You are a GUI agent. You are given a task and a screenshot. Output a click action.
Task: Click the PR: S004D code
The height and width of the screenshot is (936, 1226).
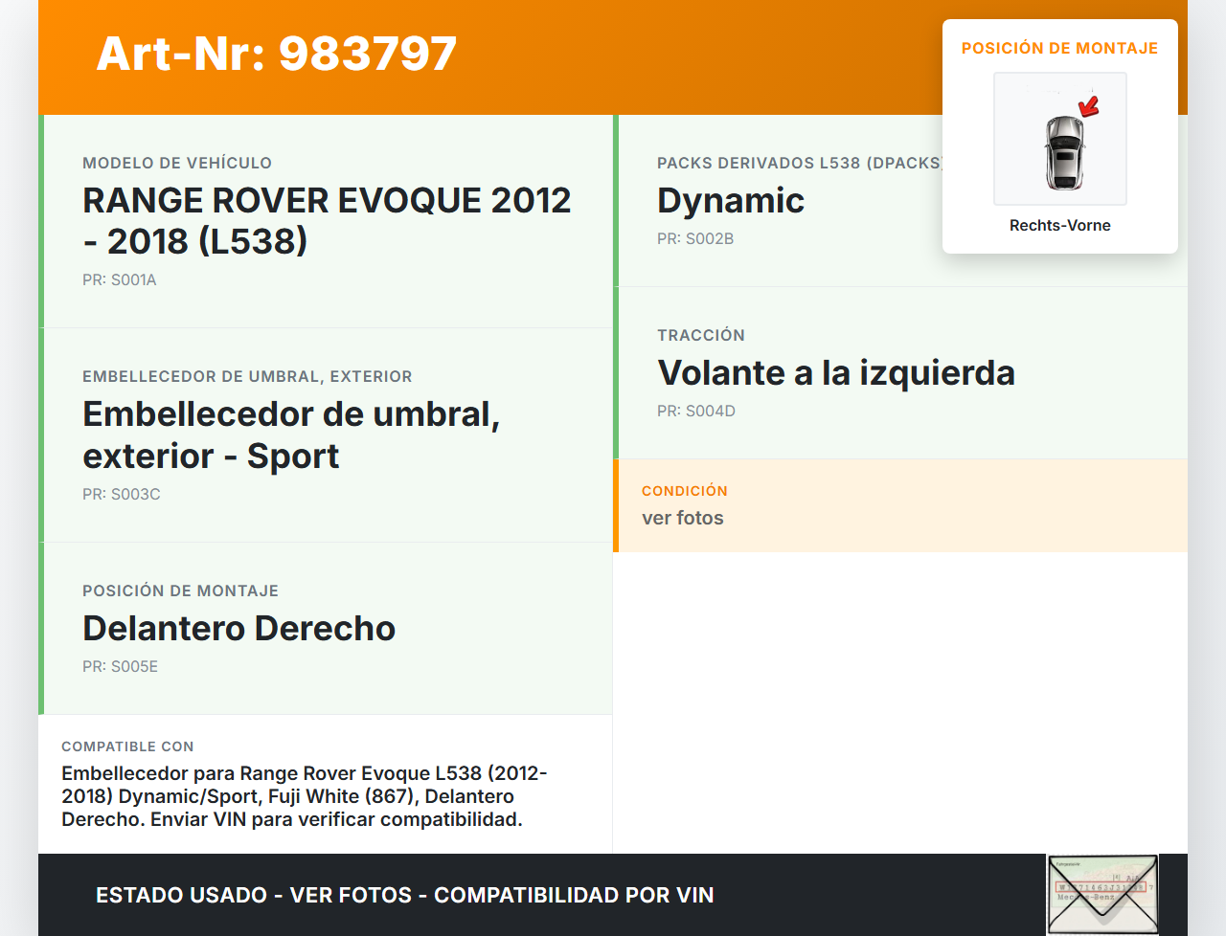(696, 412)
